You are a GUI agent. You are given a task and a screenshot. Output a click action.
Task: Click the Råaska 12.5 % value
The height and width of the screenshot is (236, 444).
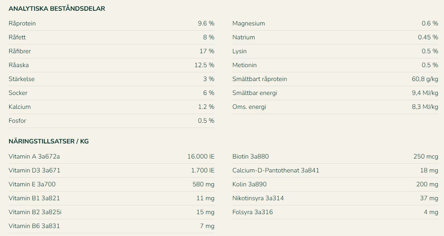204,65
